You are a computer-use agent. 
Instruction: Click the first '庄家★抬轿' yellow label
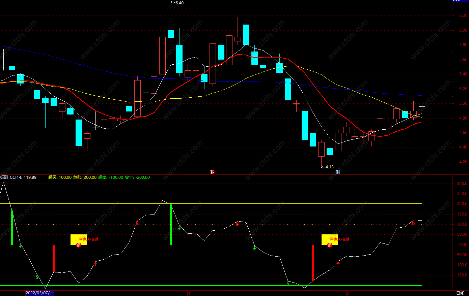point(88,239)
